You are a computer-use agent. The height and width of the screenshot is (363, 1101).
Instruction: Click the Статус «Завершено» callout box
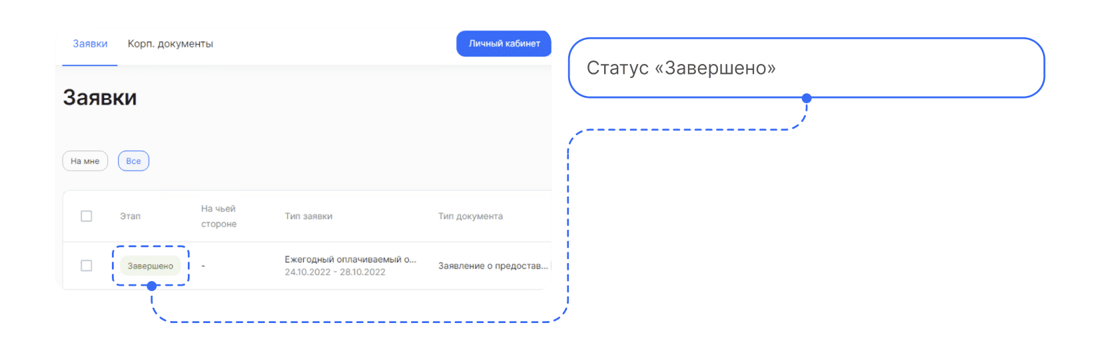tap(806, 68)
